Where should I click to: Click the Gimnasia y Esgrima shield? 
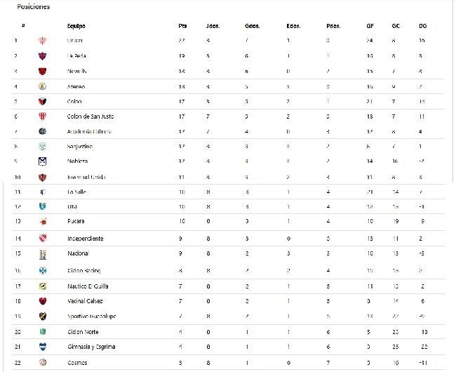pos(43,347)
